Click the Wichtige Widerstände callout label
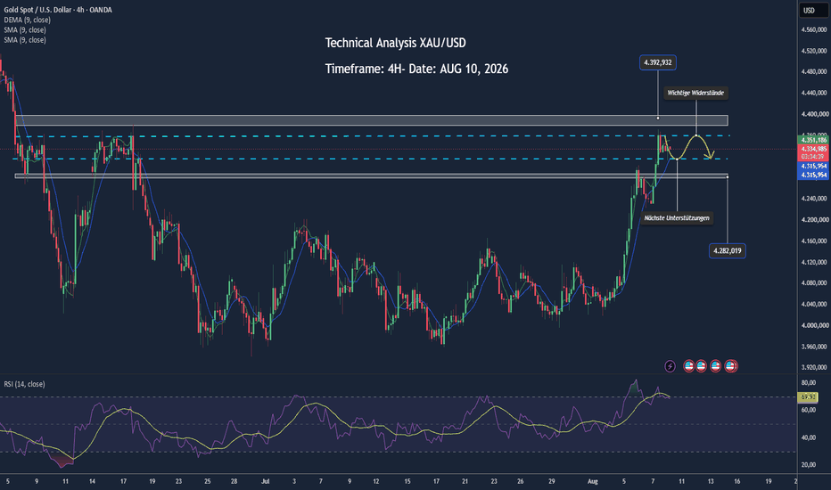831x490 pixels. coord(695,93)
